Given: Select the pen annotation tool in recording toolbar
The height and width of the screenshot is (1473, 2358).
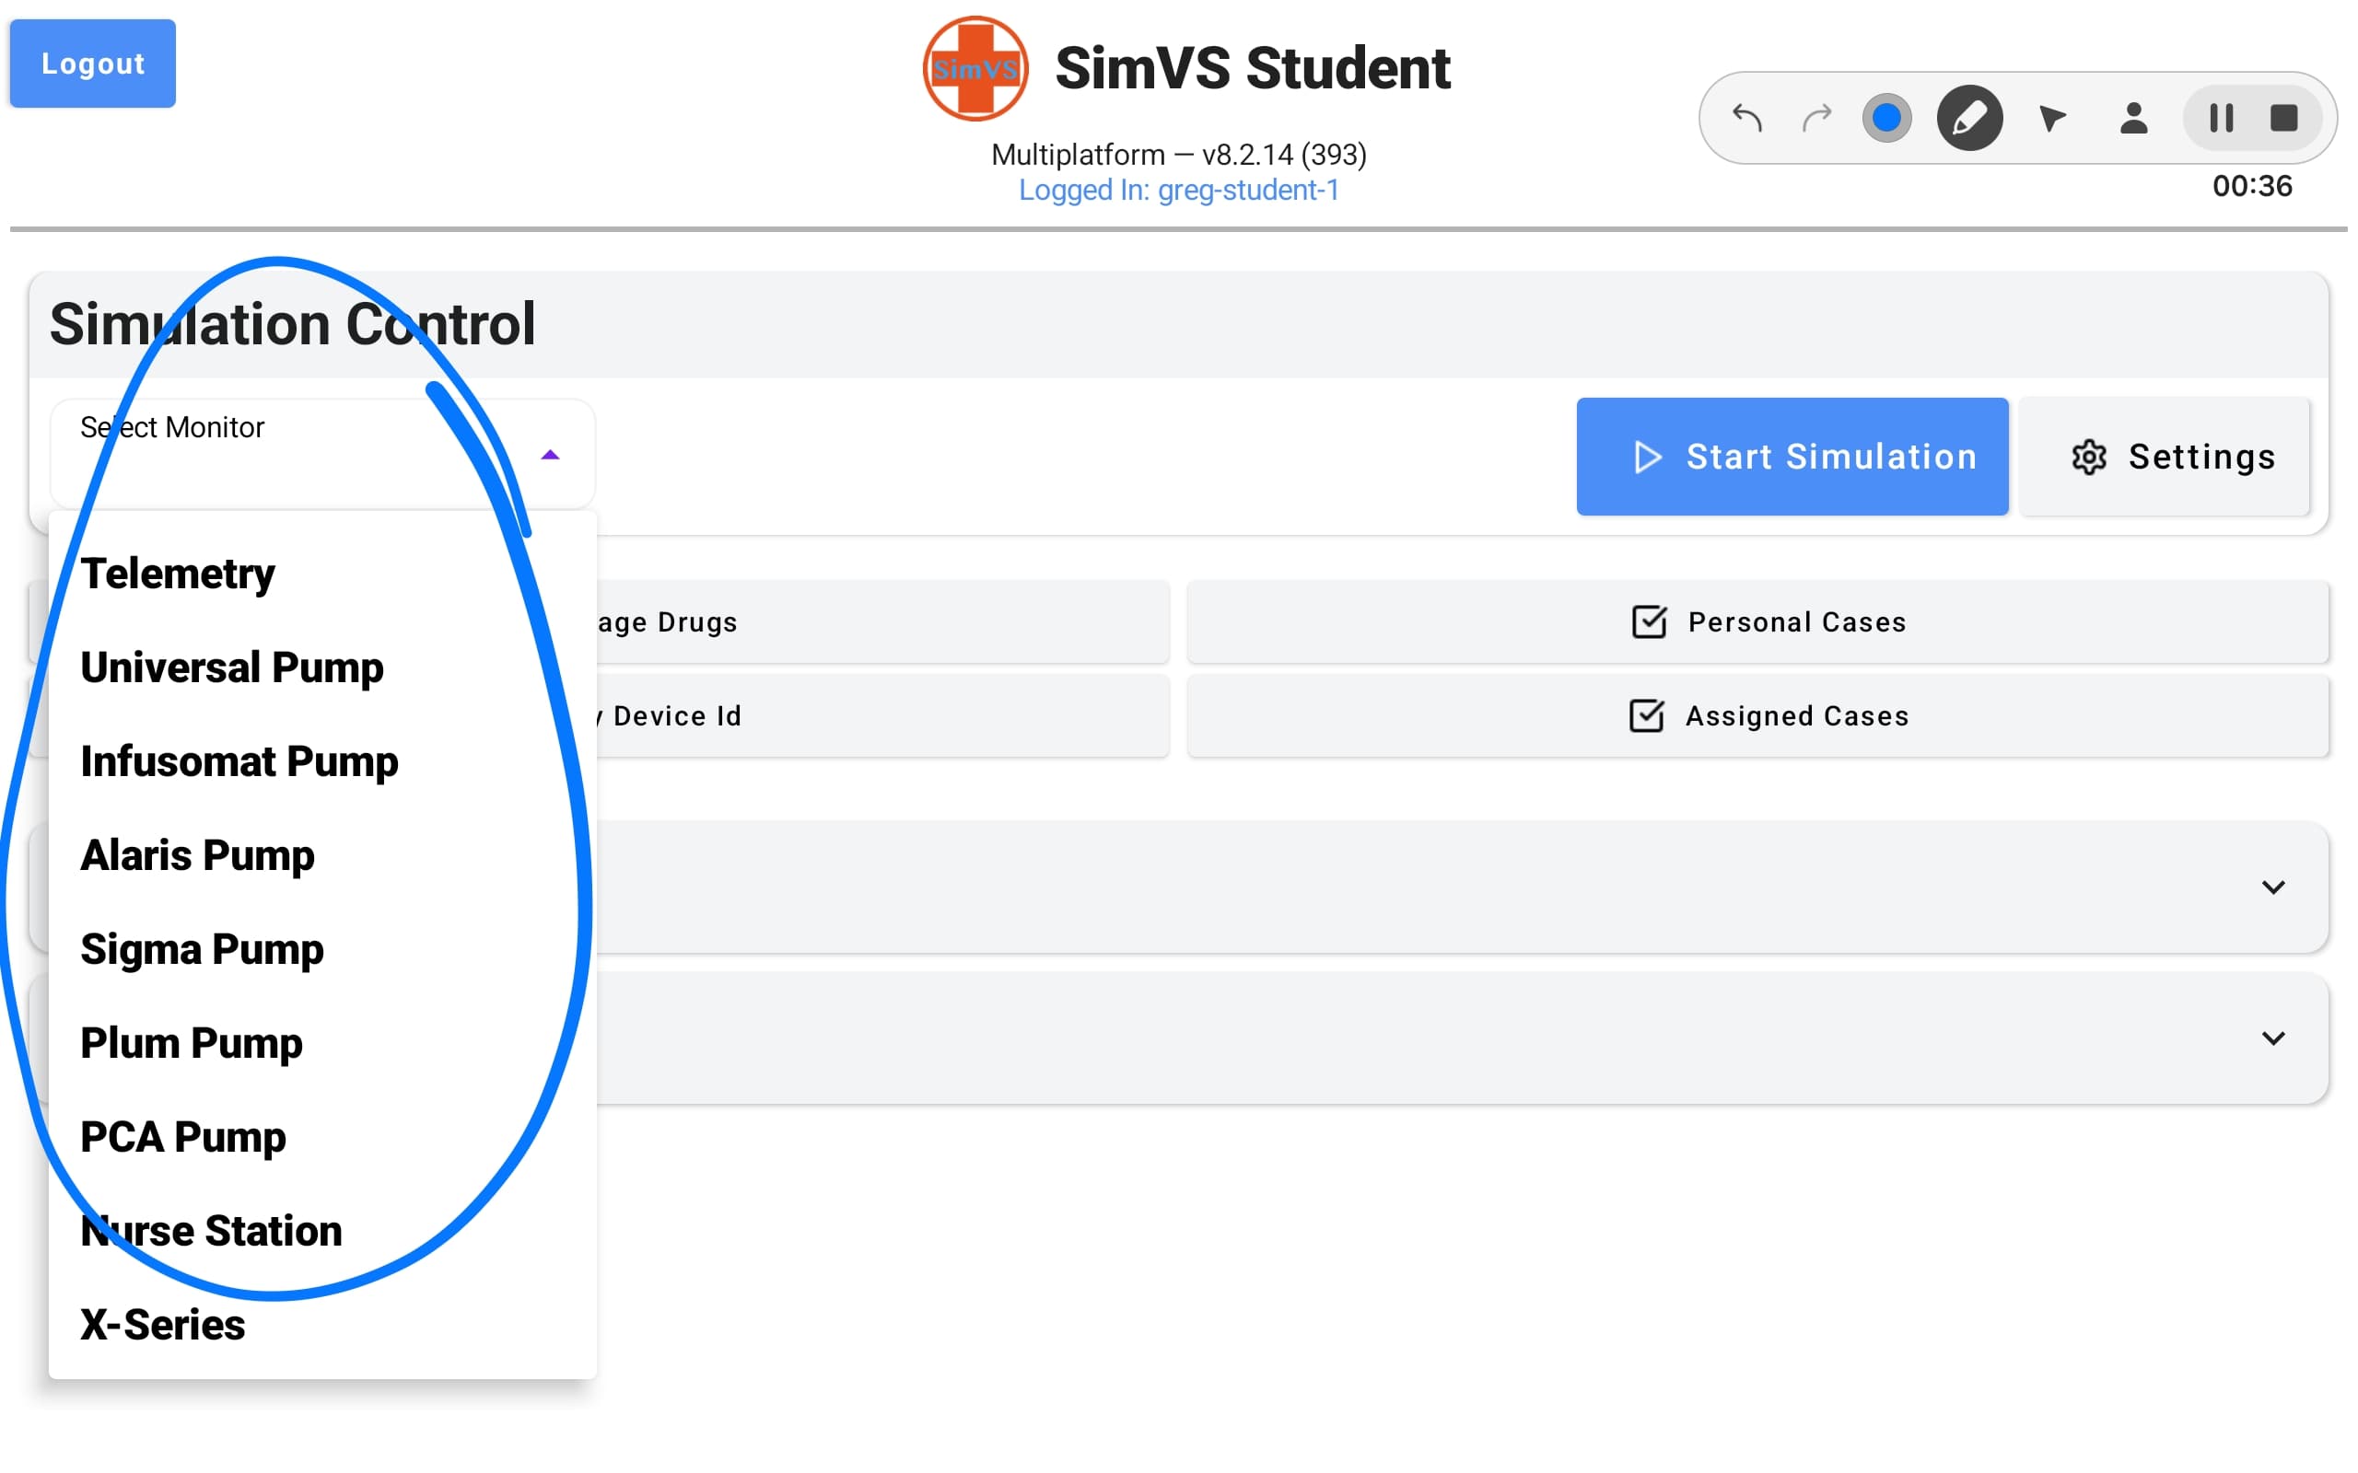Looking at the screenshot, I should 1970,117.
